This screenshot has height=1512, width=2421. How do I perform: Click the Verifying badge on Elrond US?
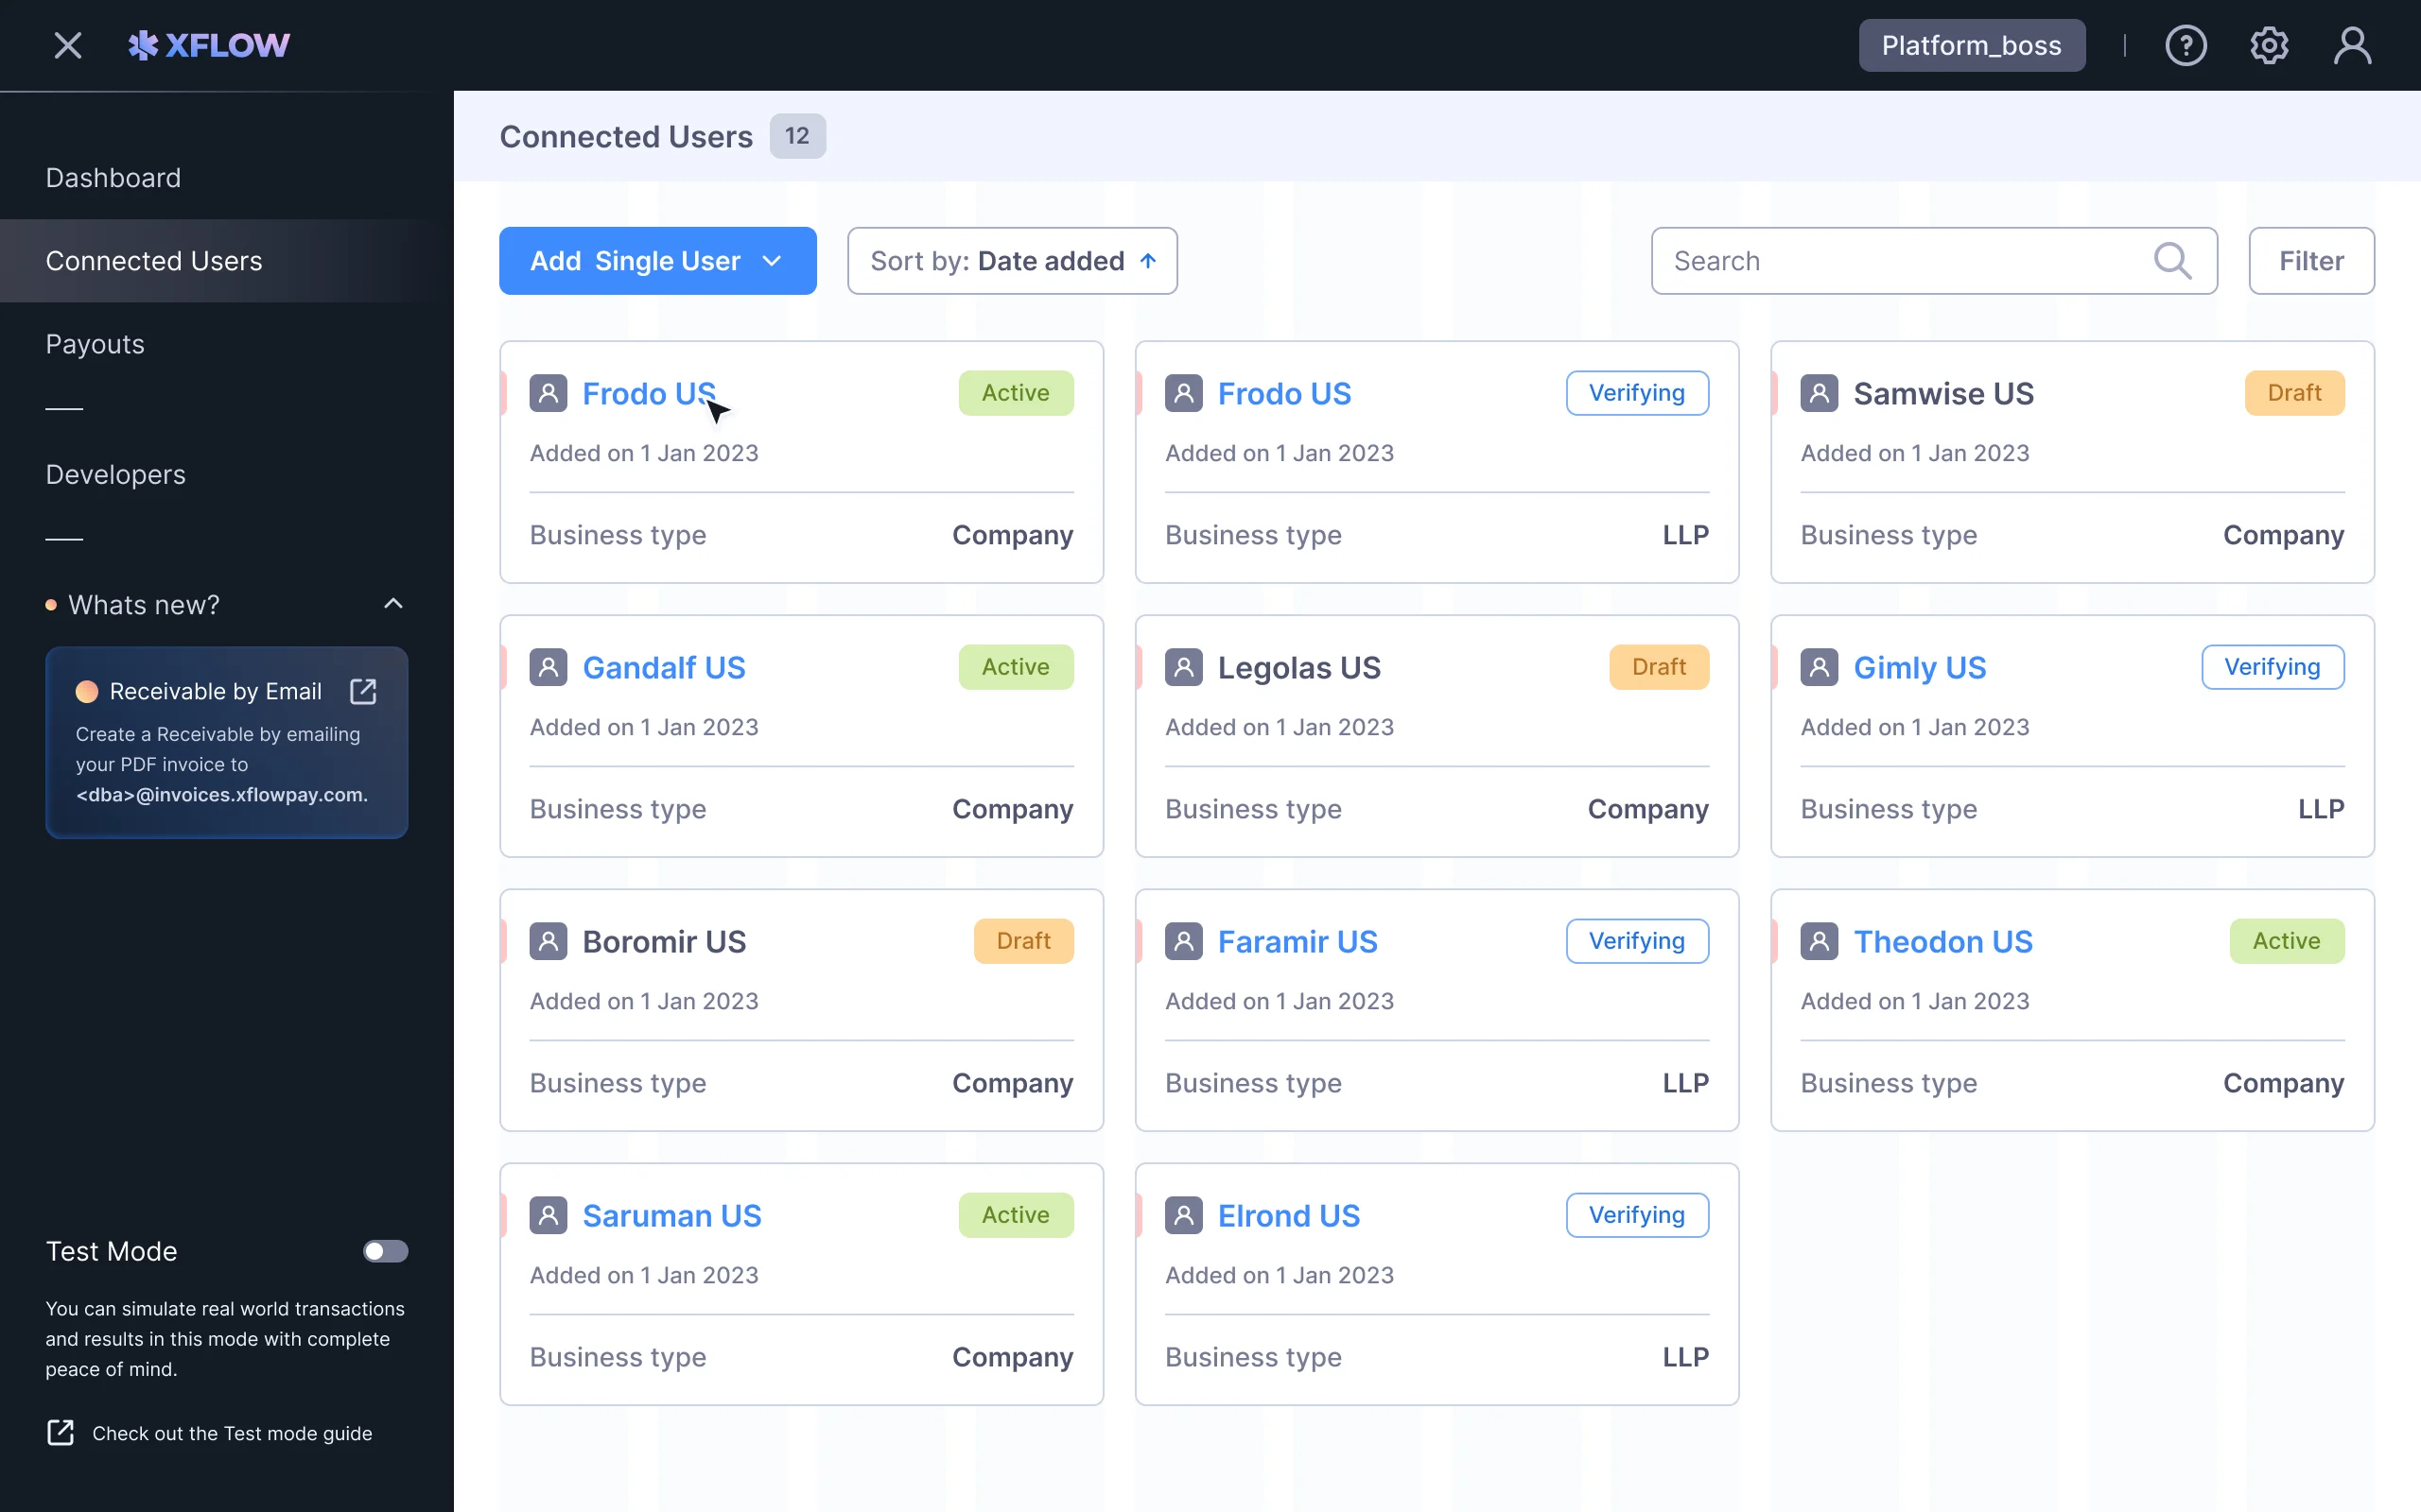(x=1636, y=1214)
